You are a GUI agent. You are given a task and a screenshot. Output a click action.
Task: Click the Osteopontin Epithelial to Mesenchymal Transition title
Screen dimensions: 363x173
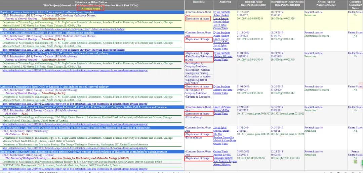point(75,128)
